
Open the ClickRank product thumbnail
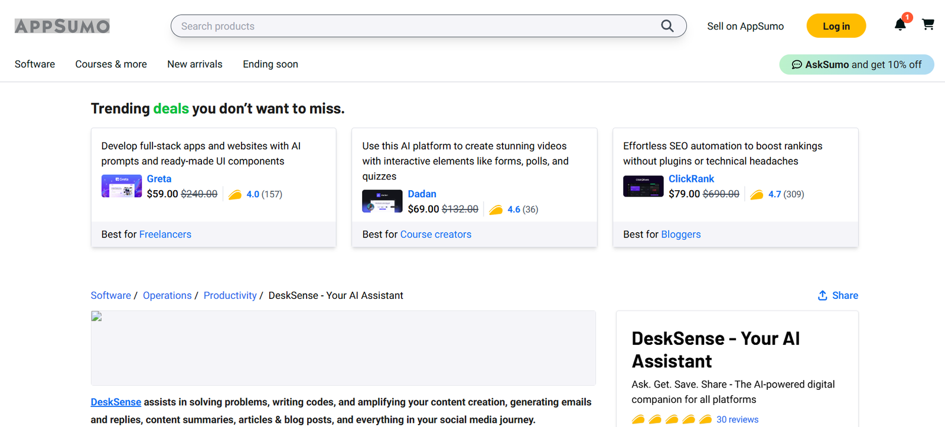tap(643, 186)
